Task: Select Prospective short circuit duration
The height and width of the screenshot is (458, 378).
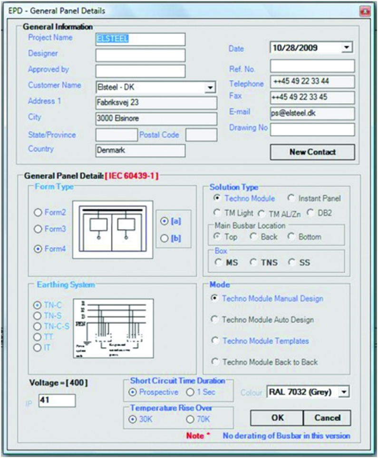Action: point(133,392)
